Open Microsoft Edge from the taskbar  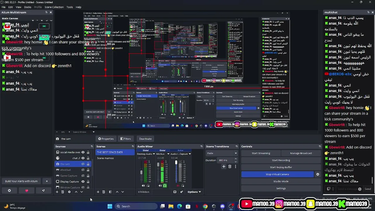(x=179, y=206)
